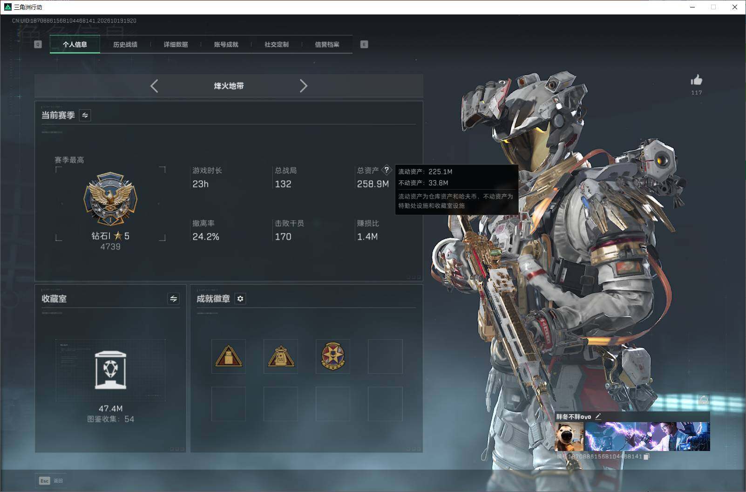Click the lightning banner card image
Screen dimensions: 746x492
click(647, 437)
